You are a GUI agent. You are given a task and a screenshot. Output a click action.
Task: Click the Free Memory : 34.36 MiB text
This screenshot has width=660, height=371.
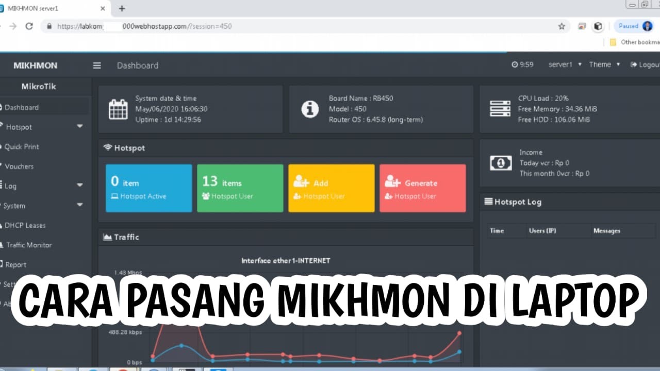(557, 109)
